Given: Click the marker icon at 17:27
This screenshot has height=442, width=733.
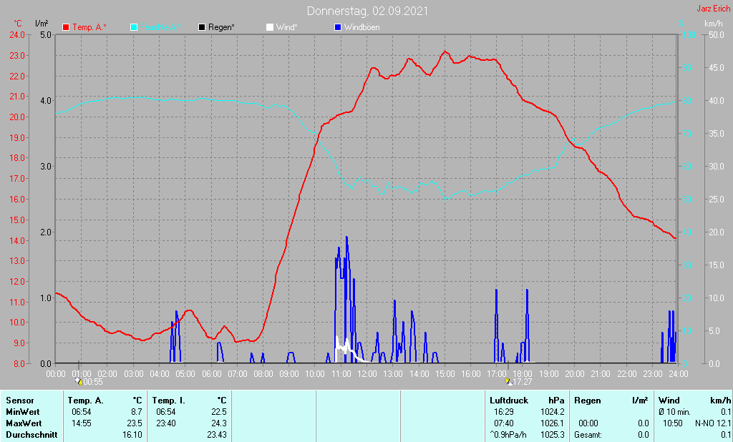Looking at the screenshot, I should [507, 380].
